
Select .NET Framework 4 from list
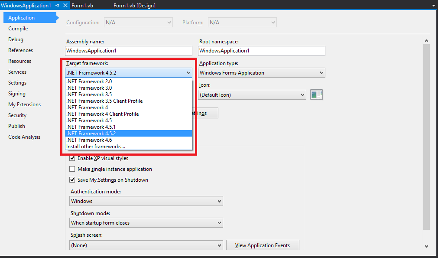tap(129, 108)
